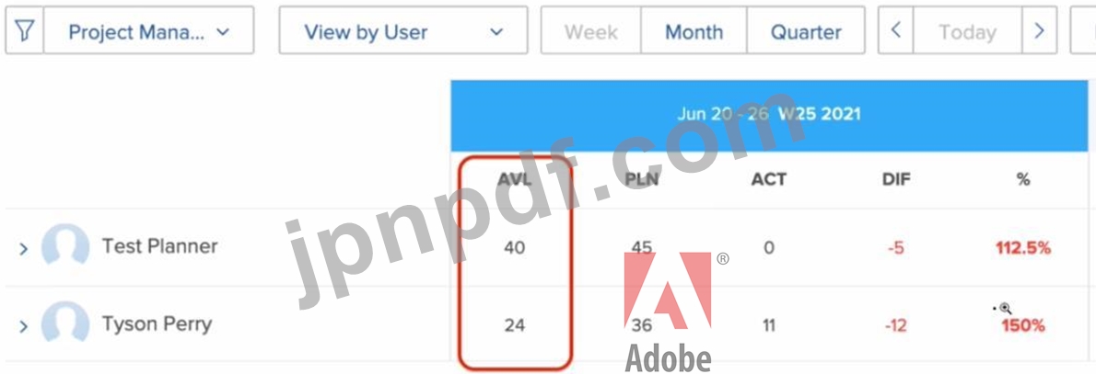Go to previous period arrow

896,30
